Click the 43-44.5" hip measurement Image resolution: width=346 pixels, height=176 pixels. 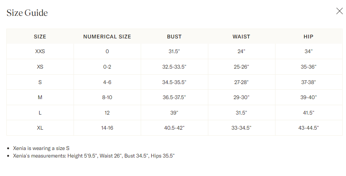tap(309, 128)
